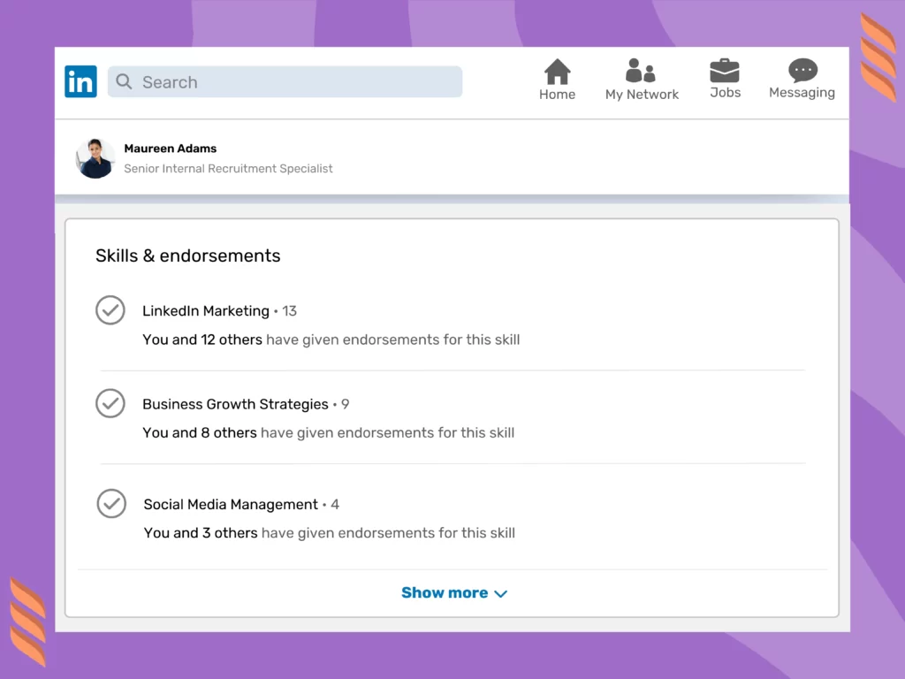Viewport: 905px width, 679px height.
Task: Open Maureen Adams's profile name link
Action: tap(170, 148)
